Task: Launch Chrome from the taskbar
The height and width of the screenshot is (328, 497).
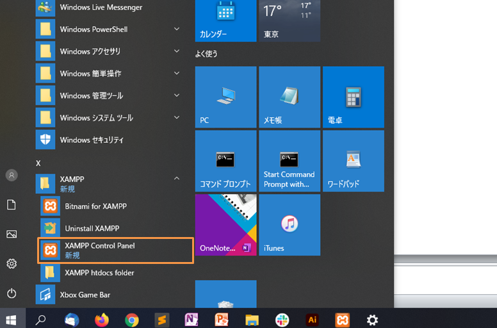Action: pos(132,320)
